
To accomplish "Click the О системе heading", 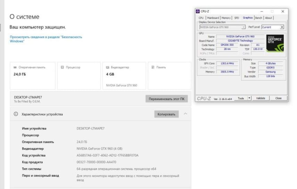I will [24, 17].
